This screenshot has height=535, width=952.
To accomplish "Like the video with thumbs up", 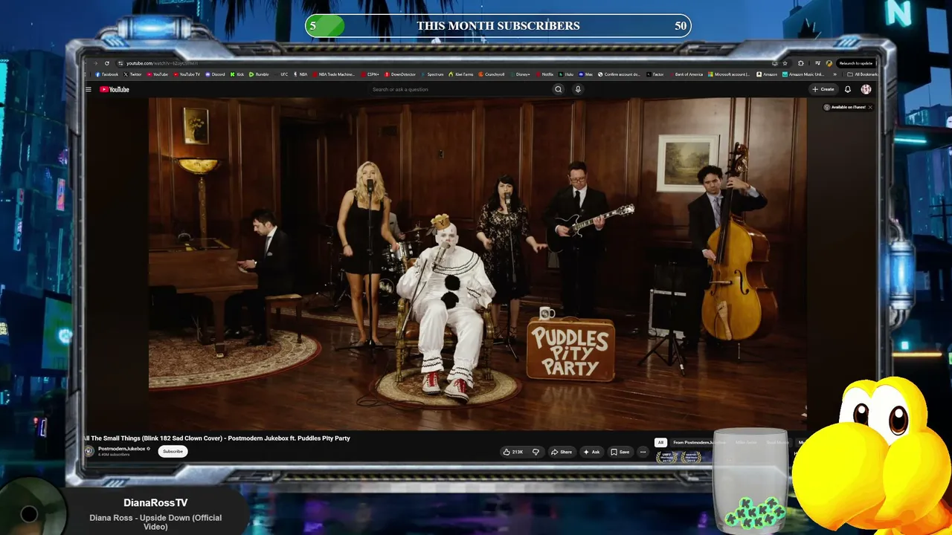I will coord(513,452).
